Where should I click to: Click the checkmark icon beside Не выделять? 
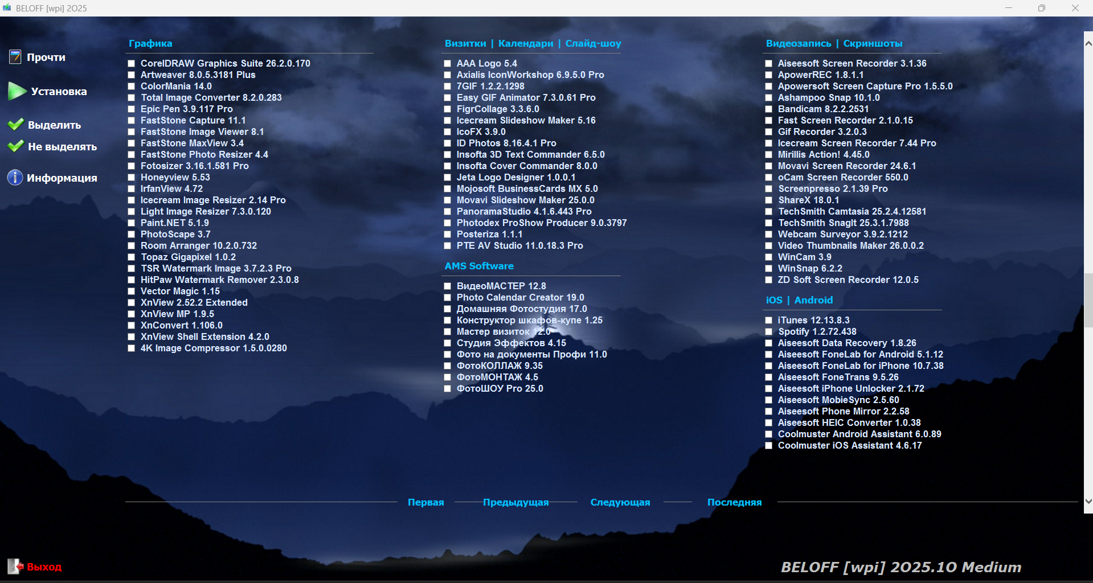point(15,146)
